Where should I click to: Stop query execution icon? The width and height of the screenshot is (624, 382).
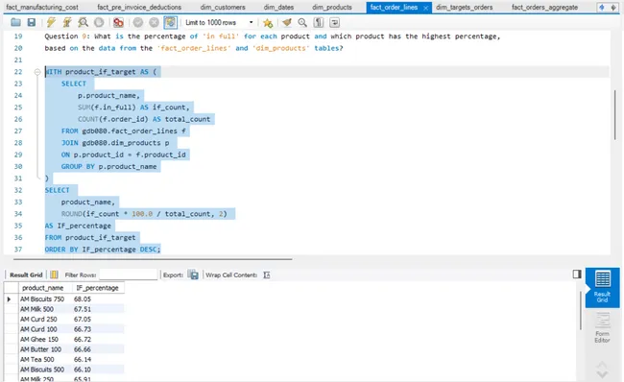click(x=99, y=22)
